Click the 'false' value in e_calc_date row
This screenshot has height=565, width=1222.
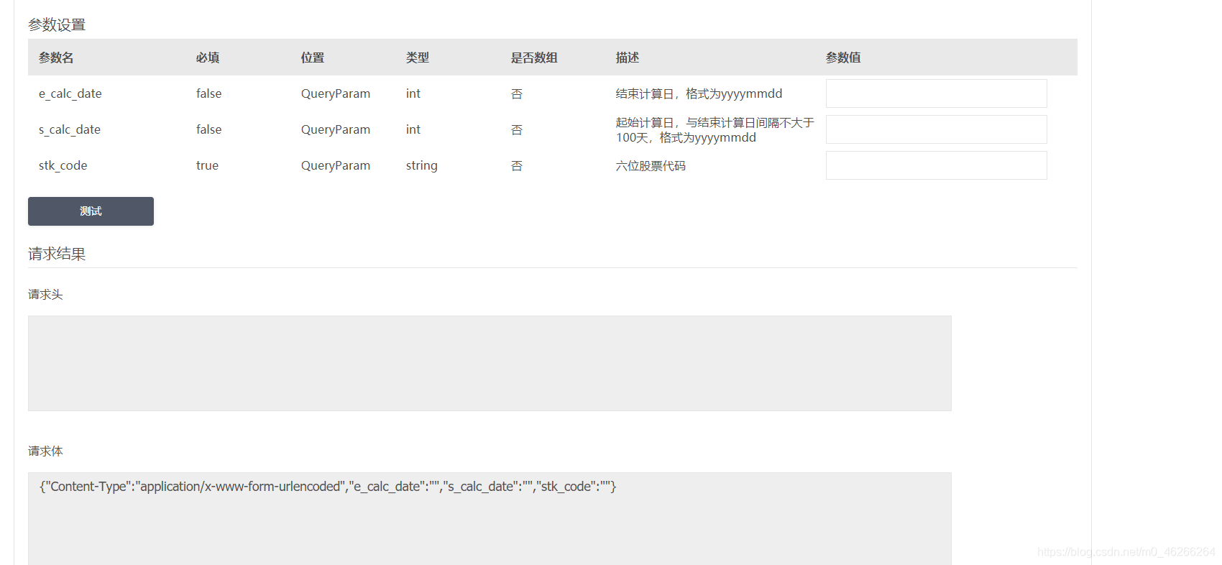pos(209,93)
